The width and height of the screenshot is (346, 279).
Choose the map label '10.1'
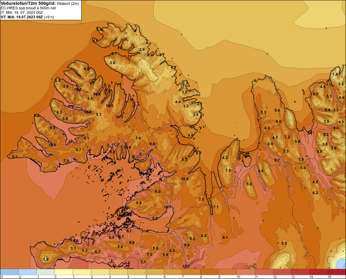[119, 117]
